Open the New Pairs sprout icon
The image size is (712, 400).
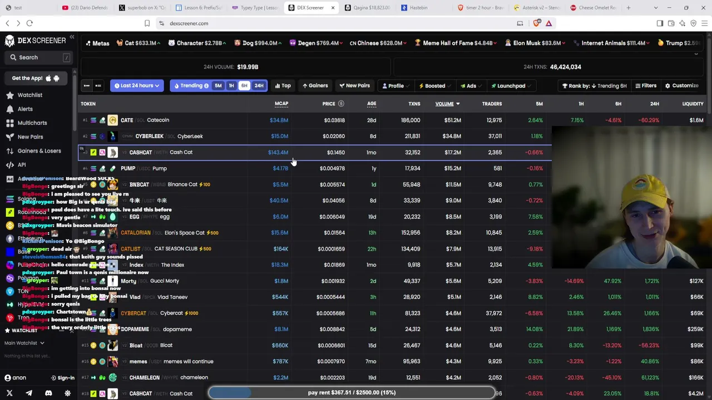point(9,137)
